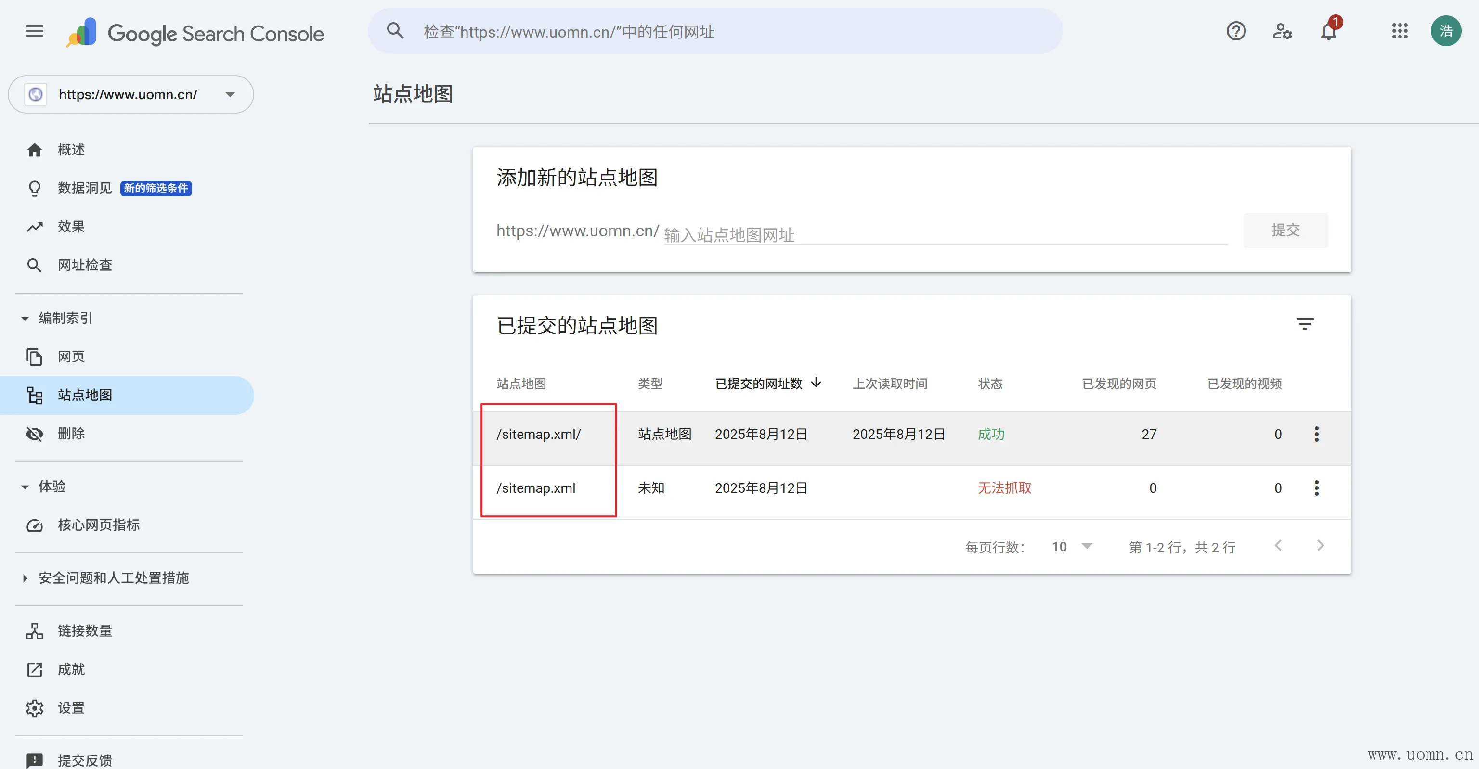Open the users and permissions settings icon
1479x769 pixels.
point(1282,31)
